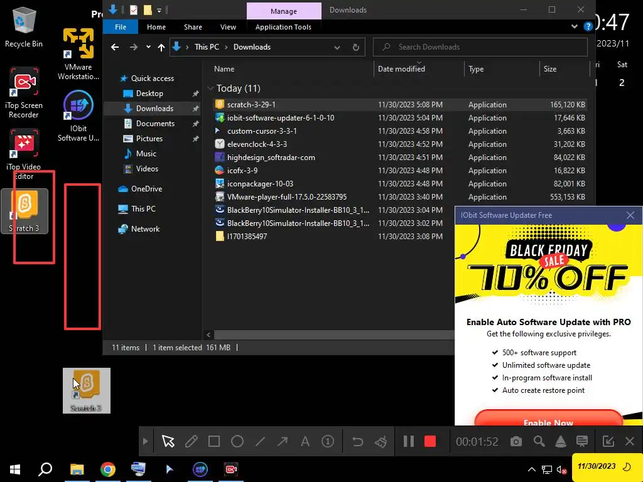Select the straight line tool
The image size is (643, 482).
(x=260, y=441)
